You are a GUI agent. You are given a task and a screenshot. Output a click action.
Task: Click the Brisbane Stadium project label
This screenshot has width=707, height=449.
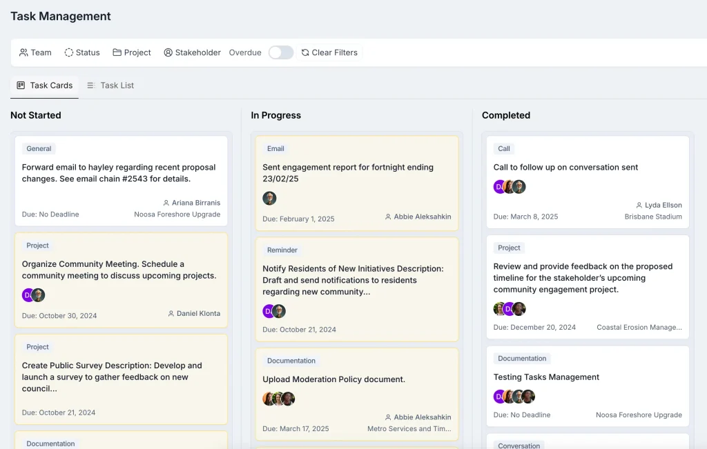652,217
